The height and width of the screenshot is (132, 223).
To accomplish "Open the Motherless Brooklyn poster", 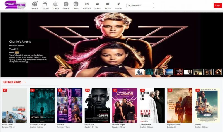I will [x=42, y=105].
